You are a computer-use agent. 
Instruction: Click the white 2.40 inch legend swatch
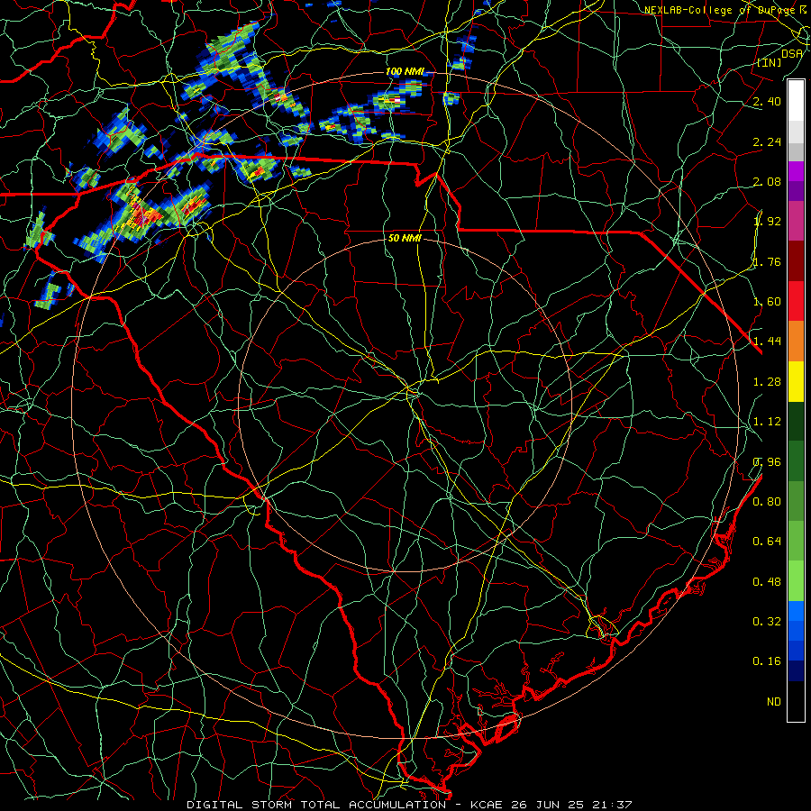click(796, 101)
